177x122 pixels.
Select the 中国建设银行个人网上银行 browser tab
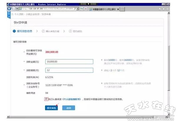tap(103, 9)
